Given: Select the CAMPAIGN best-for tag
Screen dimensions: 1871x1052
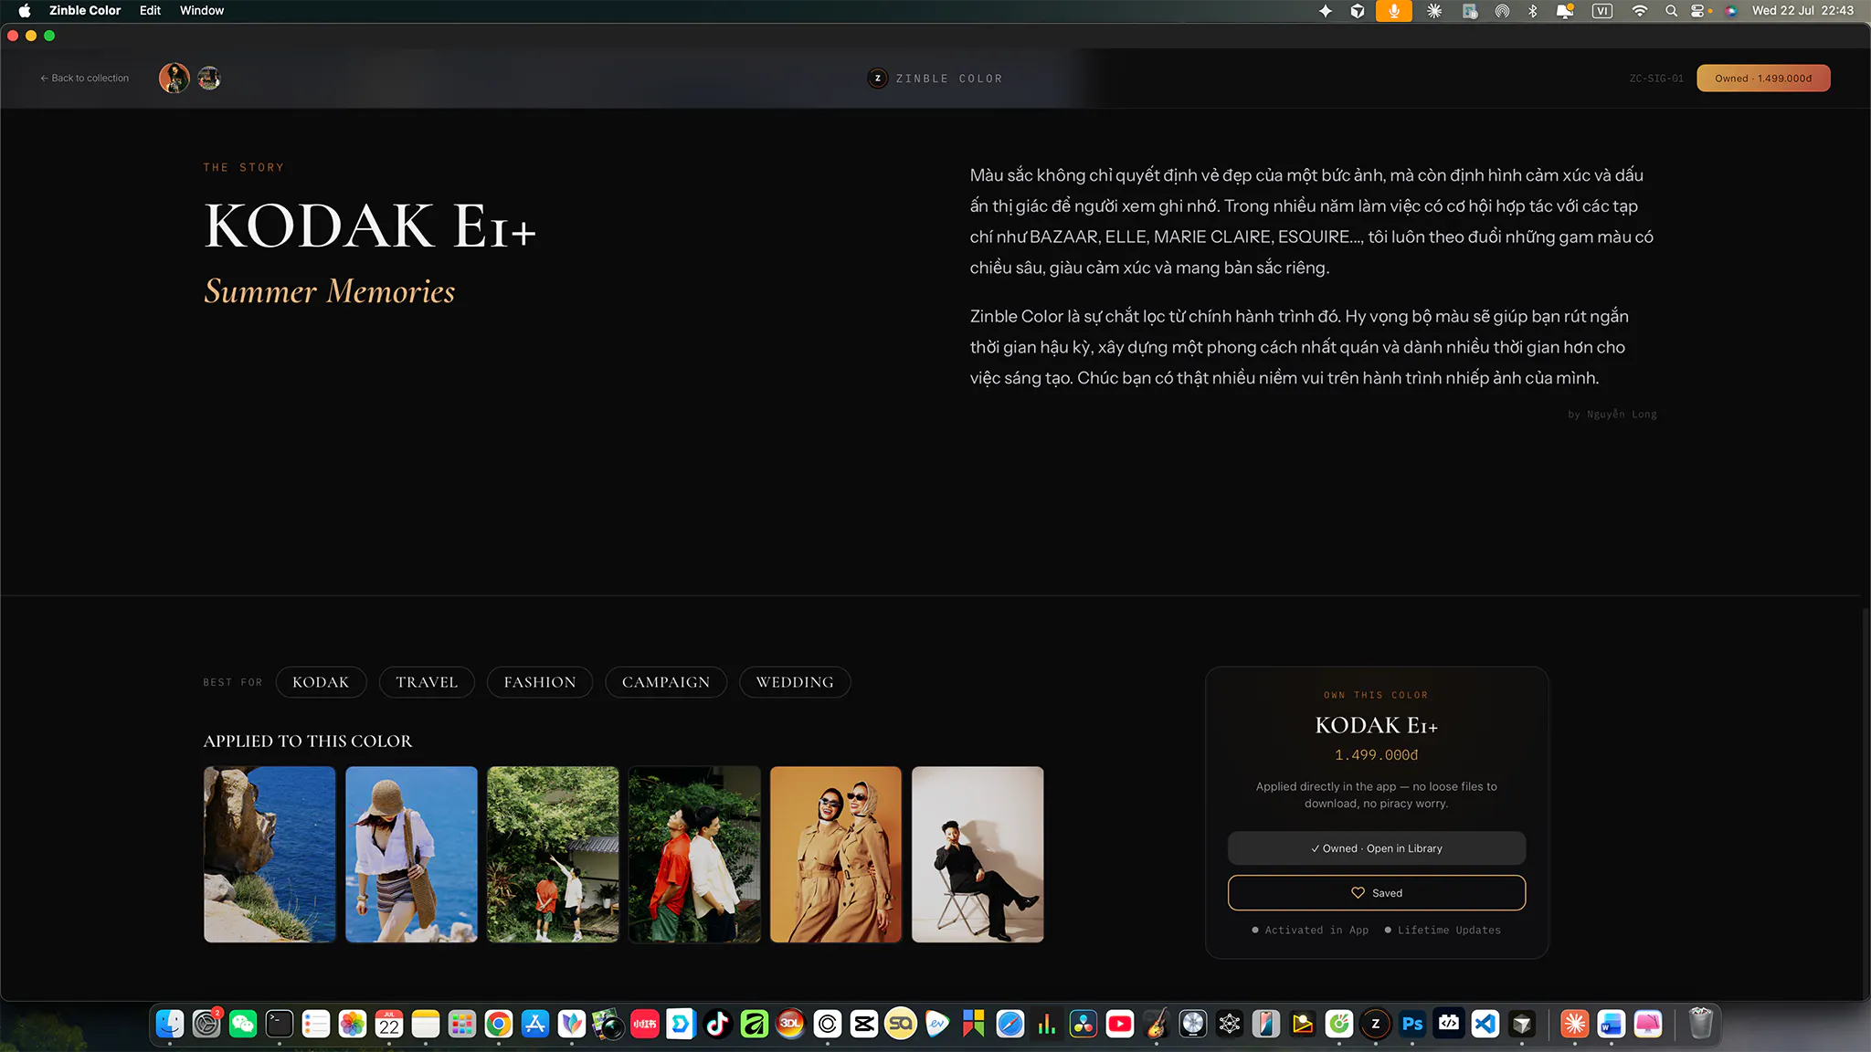Looking at the screenshot, I should point(666,682).
